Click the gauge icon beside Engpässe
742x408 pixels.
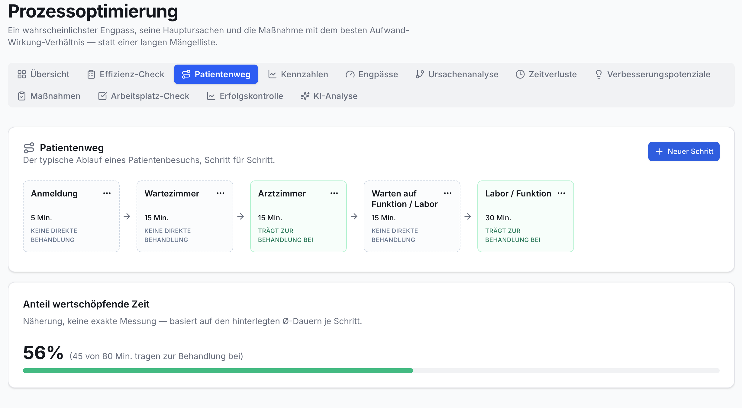[350, 74]
